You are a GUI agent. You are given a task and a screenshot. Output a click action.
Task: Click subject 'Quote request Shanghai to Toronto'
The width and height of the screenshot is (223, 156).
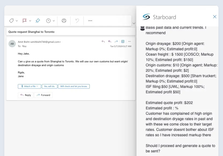click(31, 32)
